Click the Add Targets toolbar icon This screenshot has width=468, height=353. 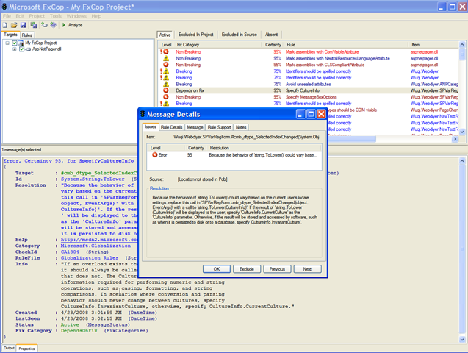pos(44,24)
